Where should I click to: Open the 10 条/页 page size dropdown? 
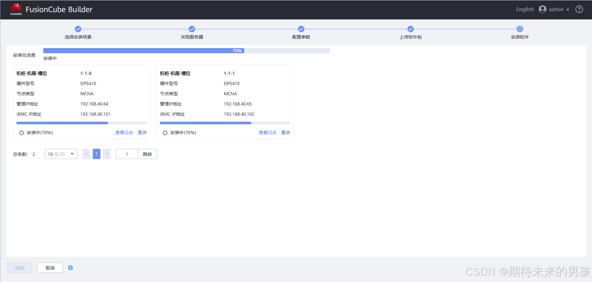tap(61, 154)
